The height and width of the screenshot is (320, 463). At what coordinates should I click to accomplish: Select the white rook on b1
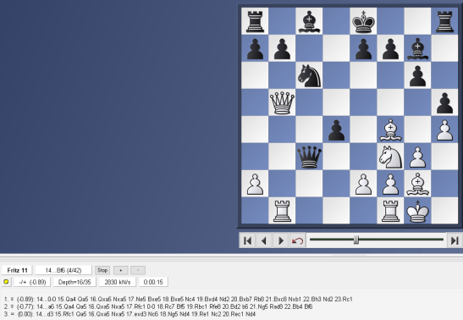[x=282, y=211]
